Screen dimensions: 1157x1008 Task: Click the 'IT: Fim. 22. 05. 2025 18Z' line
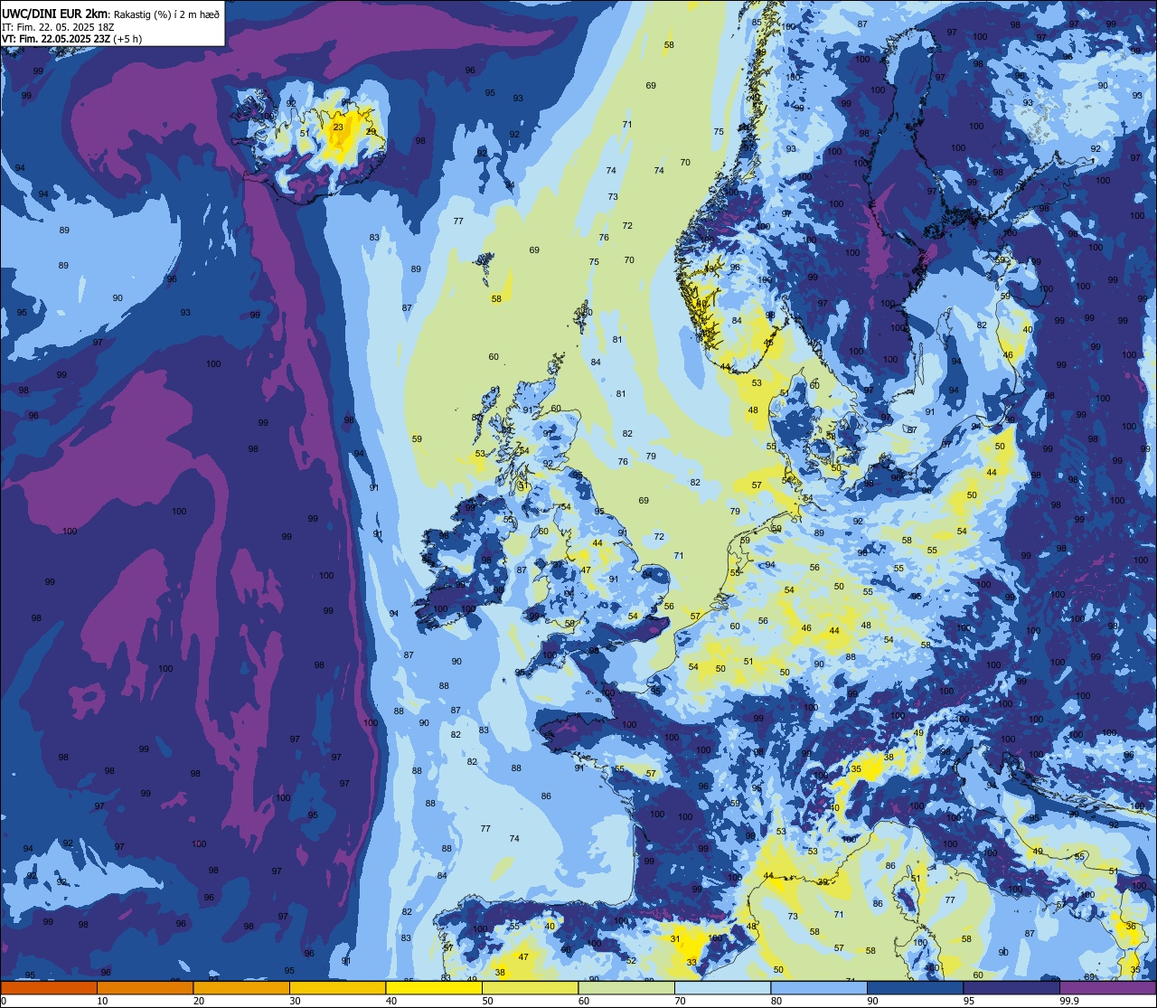click(59, 27)
